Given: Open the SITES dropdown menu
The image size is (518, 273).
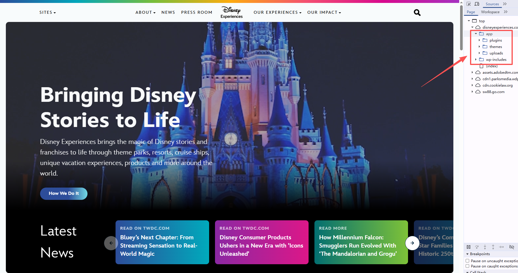Looking at the screenshot, I should pyautogui.click(x=47, y=12).
